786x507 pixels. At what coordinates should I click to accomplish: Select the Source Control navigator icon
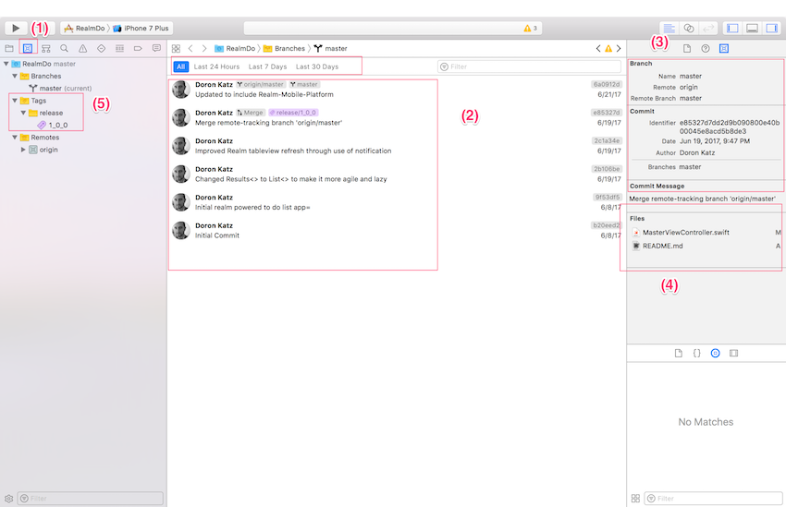tap(28, 49)
